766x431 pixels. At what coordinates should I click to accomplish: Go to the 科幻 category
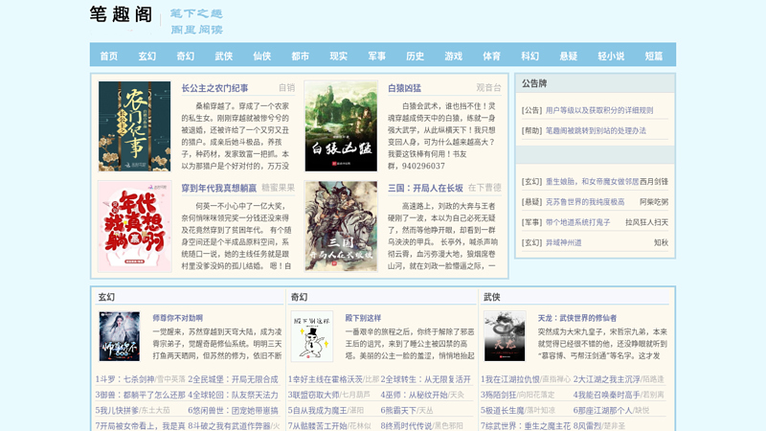pos(529,57)
